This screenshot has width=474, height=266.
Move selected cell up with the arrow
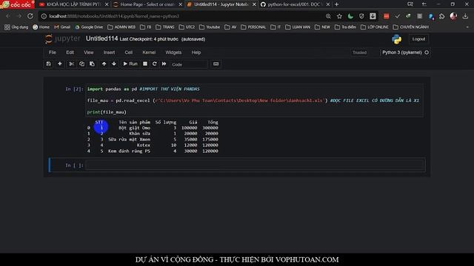click(x=104, y=64)
